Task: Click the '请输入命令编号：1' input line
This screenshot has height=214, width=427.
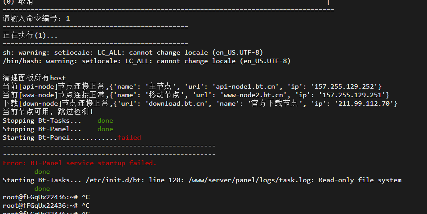Action: [36, 18]
